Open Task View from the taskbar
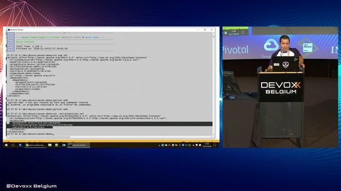The height and width of the screenshot is (191, 341). (x=13, y=145)
